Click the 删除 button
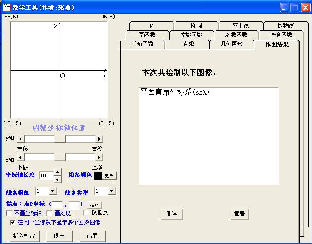Viewport: 312px width, 244px height. (172, 214)
